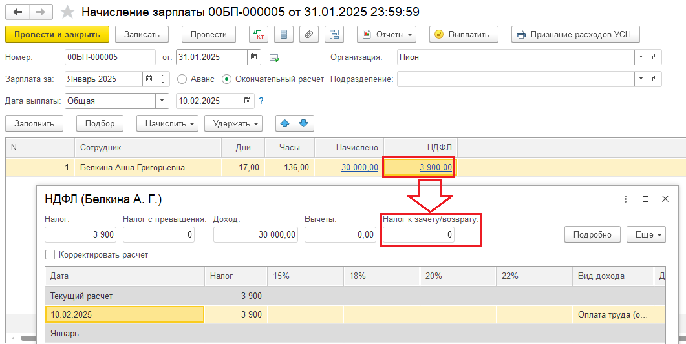686x344 pixels.
Task: Expand Дата выплаты Общая dropdown
Action: [x=162, y=101]
